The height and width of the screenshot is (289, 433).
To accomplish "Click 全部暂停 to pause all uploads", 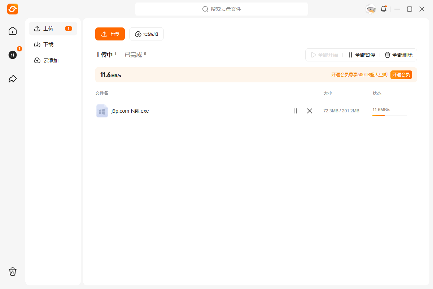I will pyautogui.click(x=362, y=55).
